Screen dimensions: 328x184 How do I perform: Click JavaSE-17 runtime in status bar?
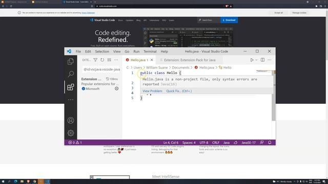[x=248, y=143]
